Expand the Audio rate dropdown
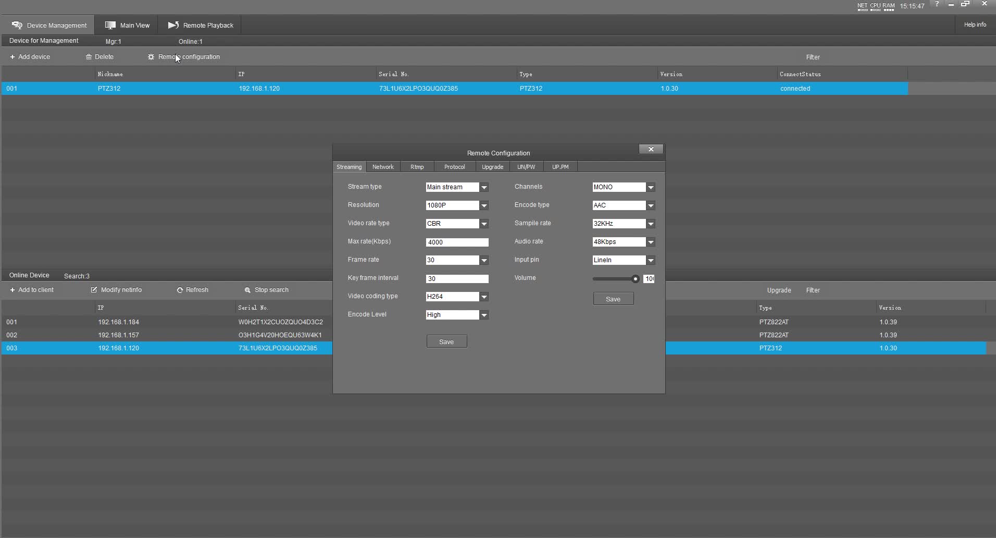Screen dimensions: 996x538 point(651,242)
